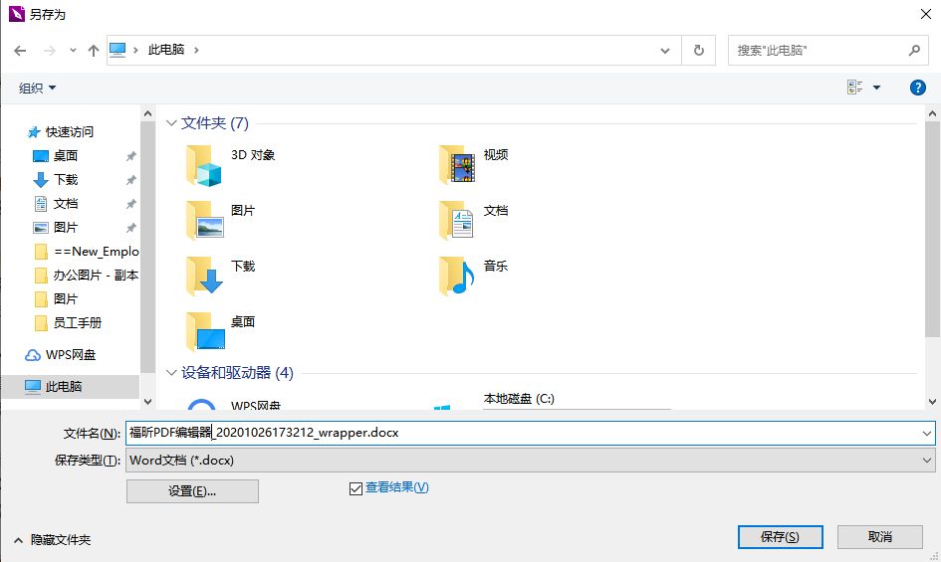Open the 视频 folder icon
This screenshot has width=941, height=562.
coord(458,165)
